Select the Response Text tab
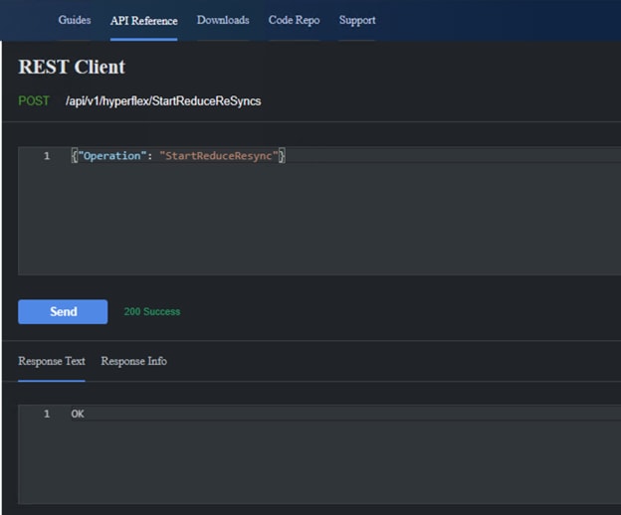Image resolution: width=621 pixels, height=515 pixels. (x=52, y=361)
